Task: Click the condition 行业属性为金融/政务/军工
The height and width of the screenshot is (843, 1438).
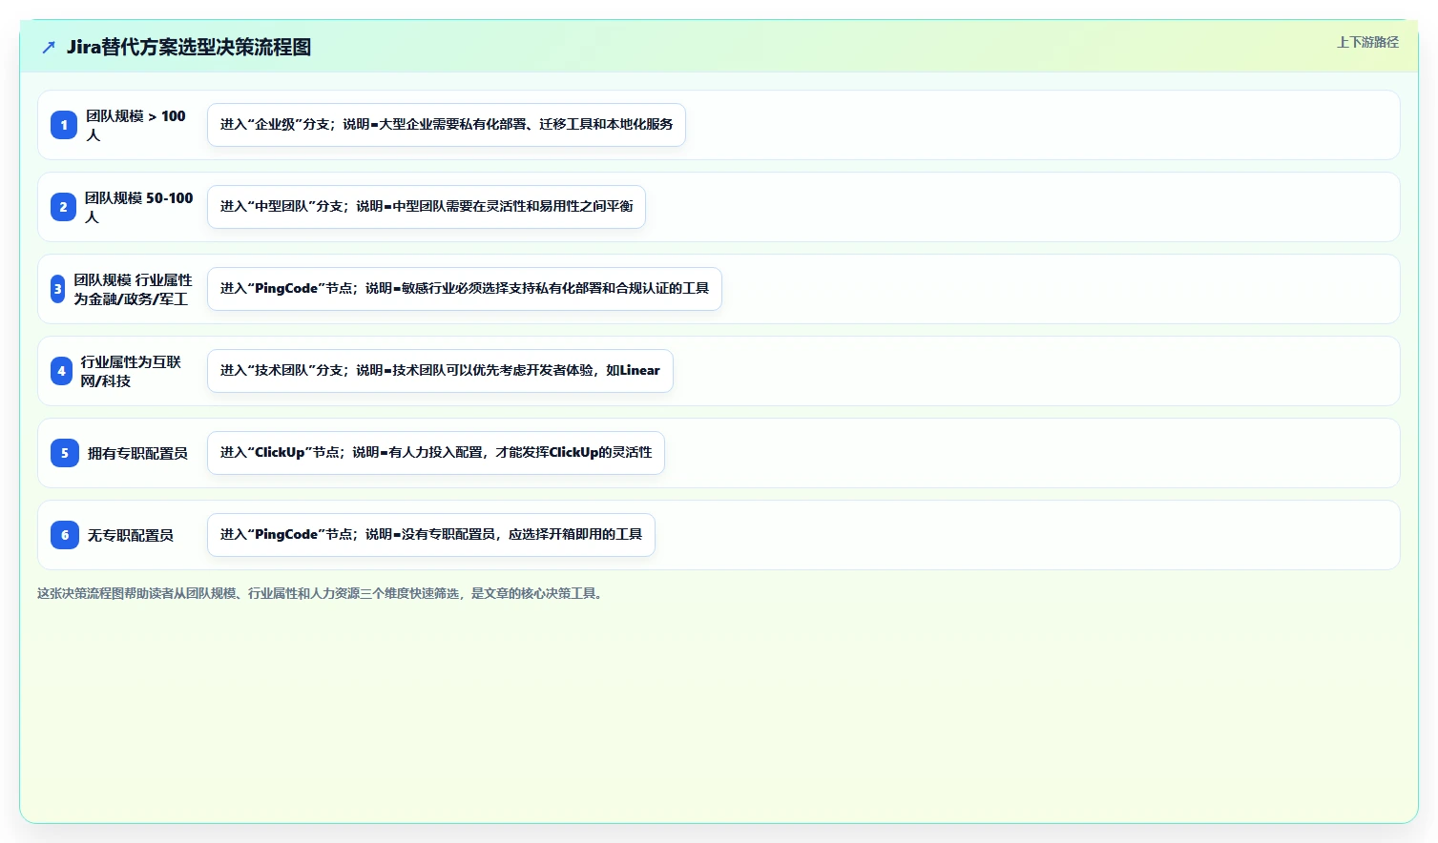Action: (134, 289)
